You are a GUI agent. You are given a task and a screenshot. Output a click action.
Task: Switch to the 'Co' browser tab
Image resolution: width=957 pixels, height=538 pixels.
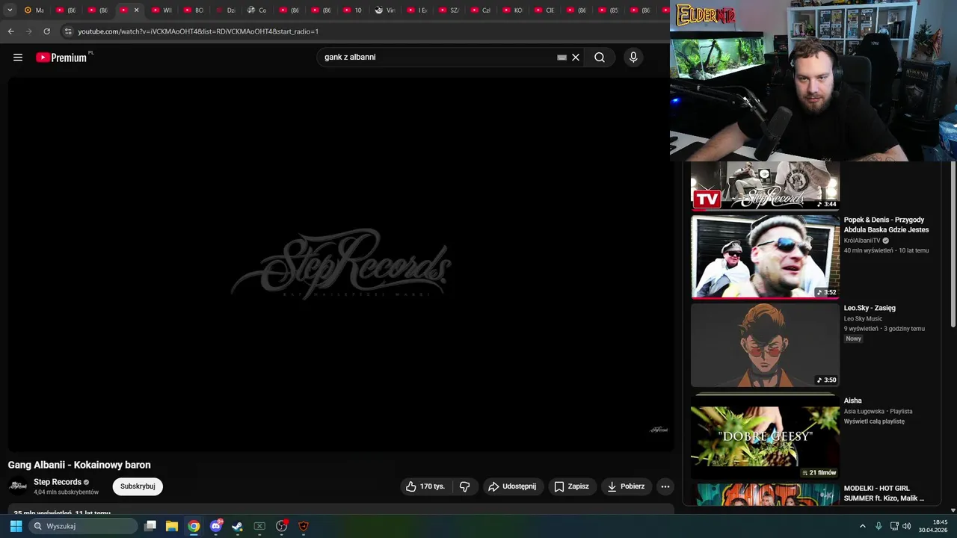[x=258, y=10]
